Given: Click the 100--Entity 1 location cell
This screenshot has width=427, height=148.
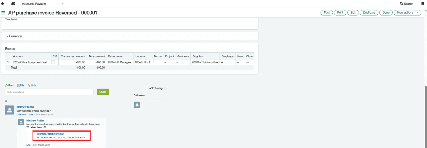Looking at the screenshot, I should (143, 62).
